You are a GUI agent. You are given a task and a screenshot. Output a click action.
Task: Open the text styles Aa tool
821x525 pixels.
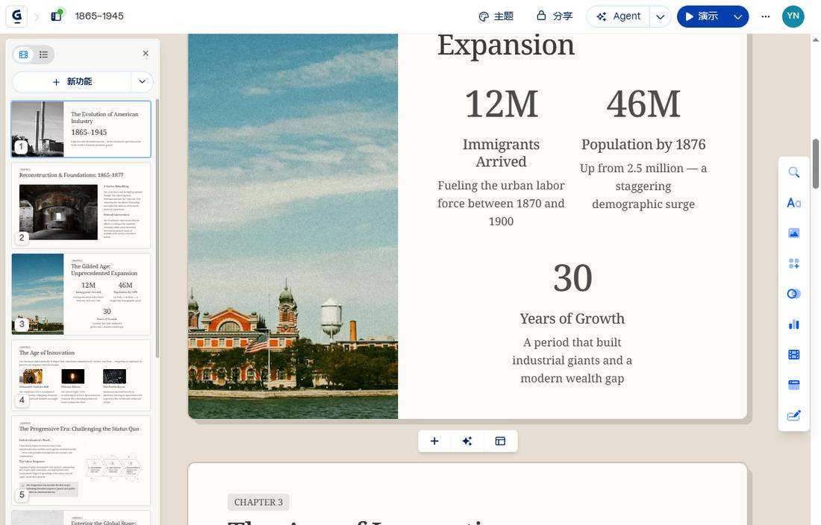794,203
